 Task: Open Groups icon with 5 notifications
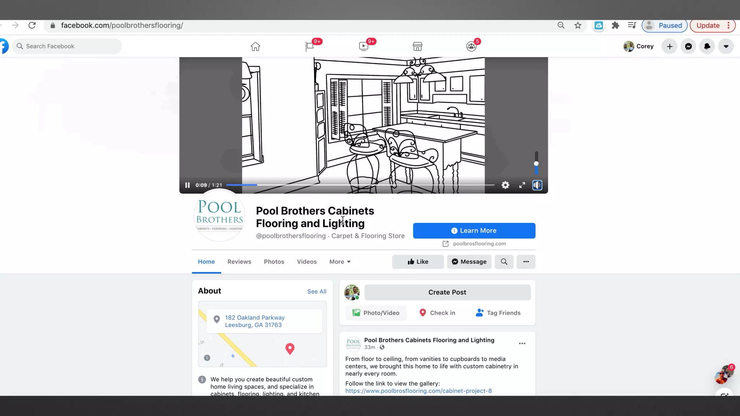[471, 46]
